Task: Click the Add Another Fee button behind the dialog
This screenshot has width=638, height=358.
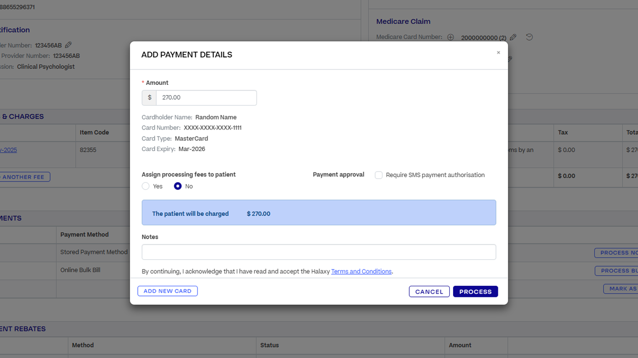Action: [x=24, y=177]
